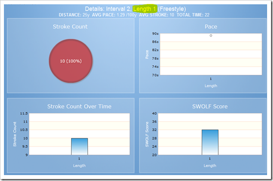Click the red stroke count pie circle
Image resolution: width=273 pixels, height=181 pixels.
click(x=70, y=61)
